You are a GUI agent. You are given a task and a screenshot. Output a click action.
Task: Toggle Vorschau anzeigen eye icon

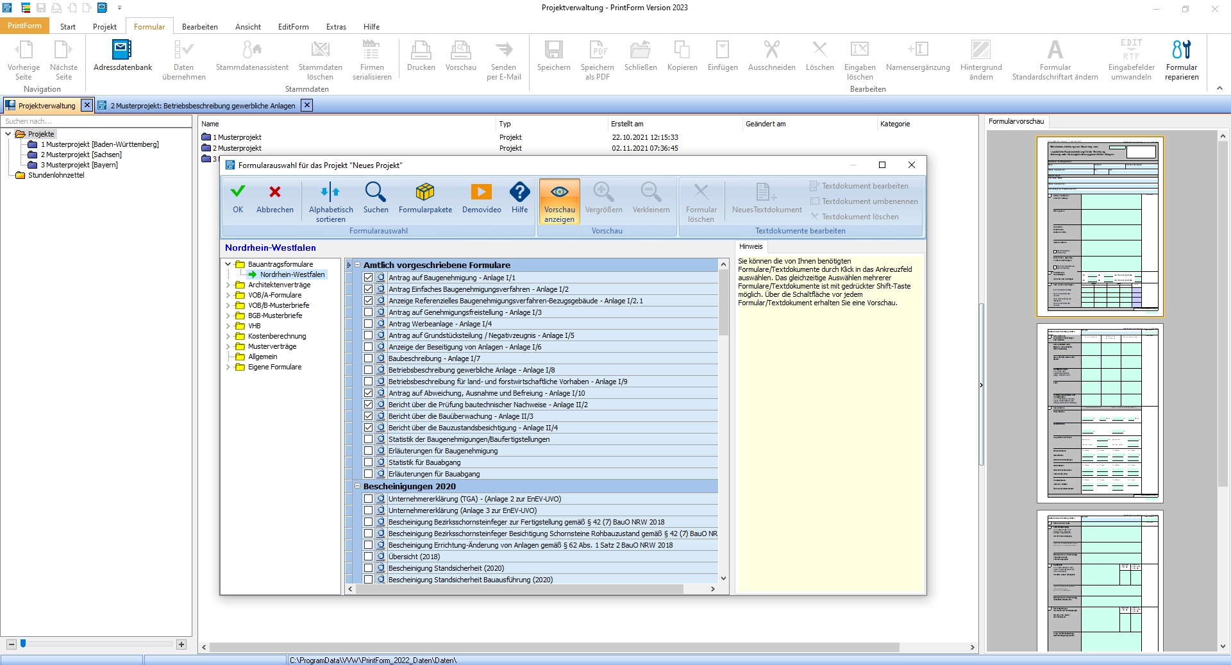(559, 192)
